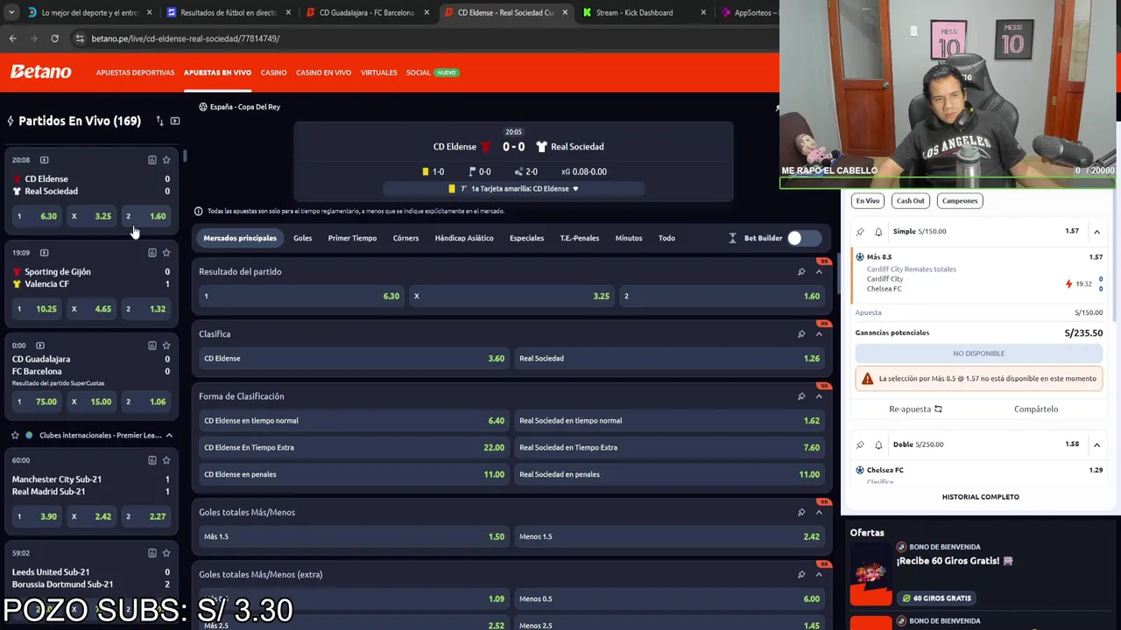Collapse Goles totales Más/Menos (extra) market
The image size is (1121, 630).
pos(819,574)
